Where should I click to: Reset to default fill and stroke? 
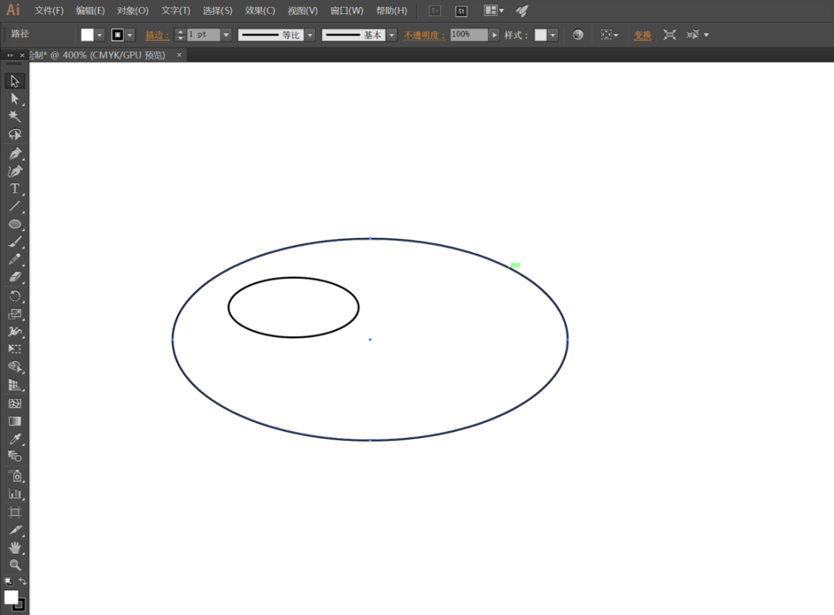click(x=8, y=582)
